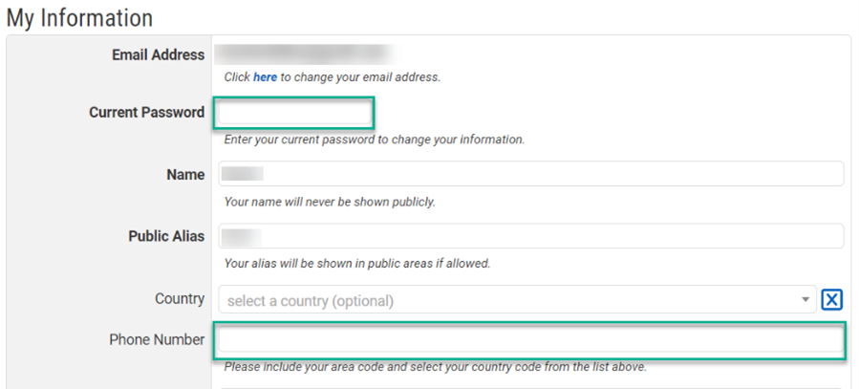The height and width of the screenshot is (389, 859).
Task: Click the Country label
Action: pyautogui.click(x=180, y=299)
